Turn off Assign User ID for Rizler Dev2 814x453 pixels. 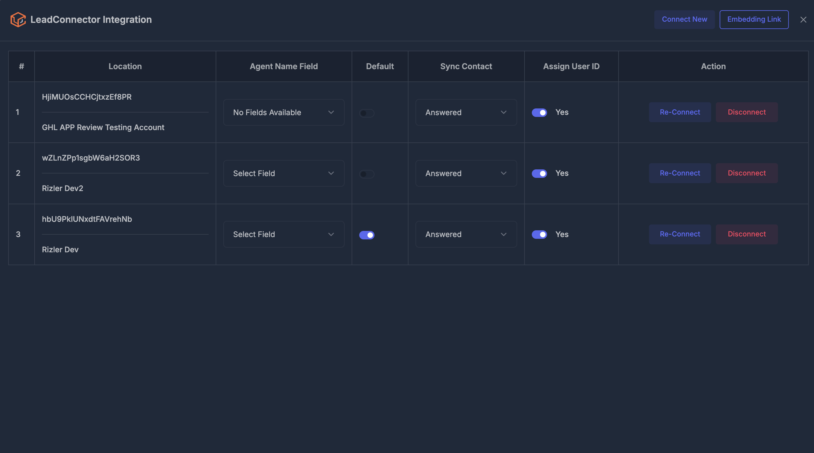click(x=539, y=173)
